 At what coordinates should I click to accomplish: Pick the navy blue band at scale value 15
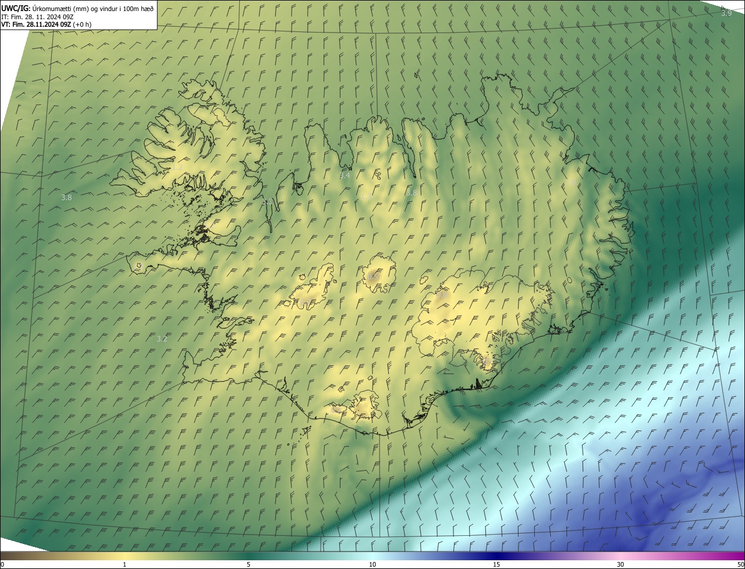[x=496, y=556]
